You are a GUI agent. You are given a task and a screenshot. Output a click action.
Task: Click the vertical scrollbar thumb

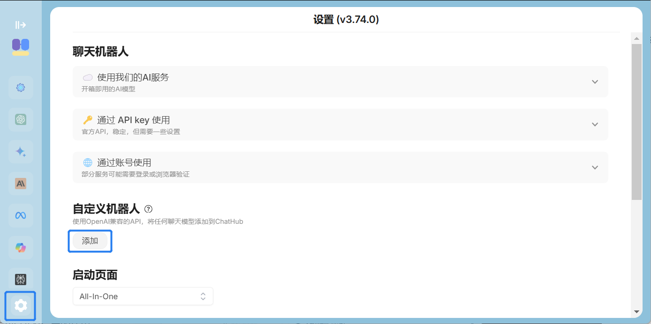pos(636,122)
